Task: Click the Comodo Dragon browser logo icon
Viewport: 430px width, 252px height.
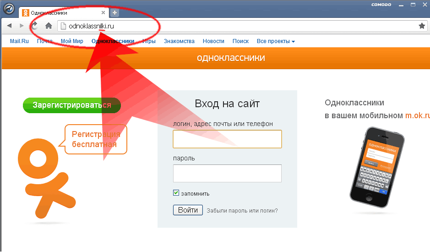Action: [9, 8]
